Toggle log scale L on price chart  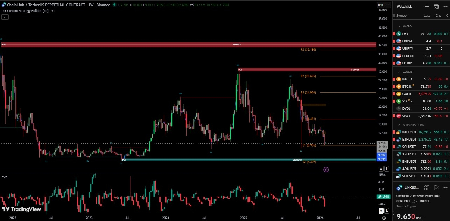click(387, 169)
